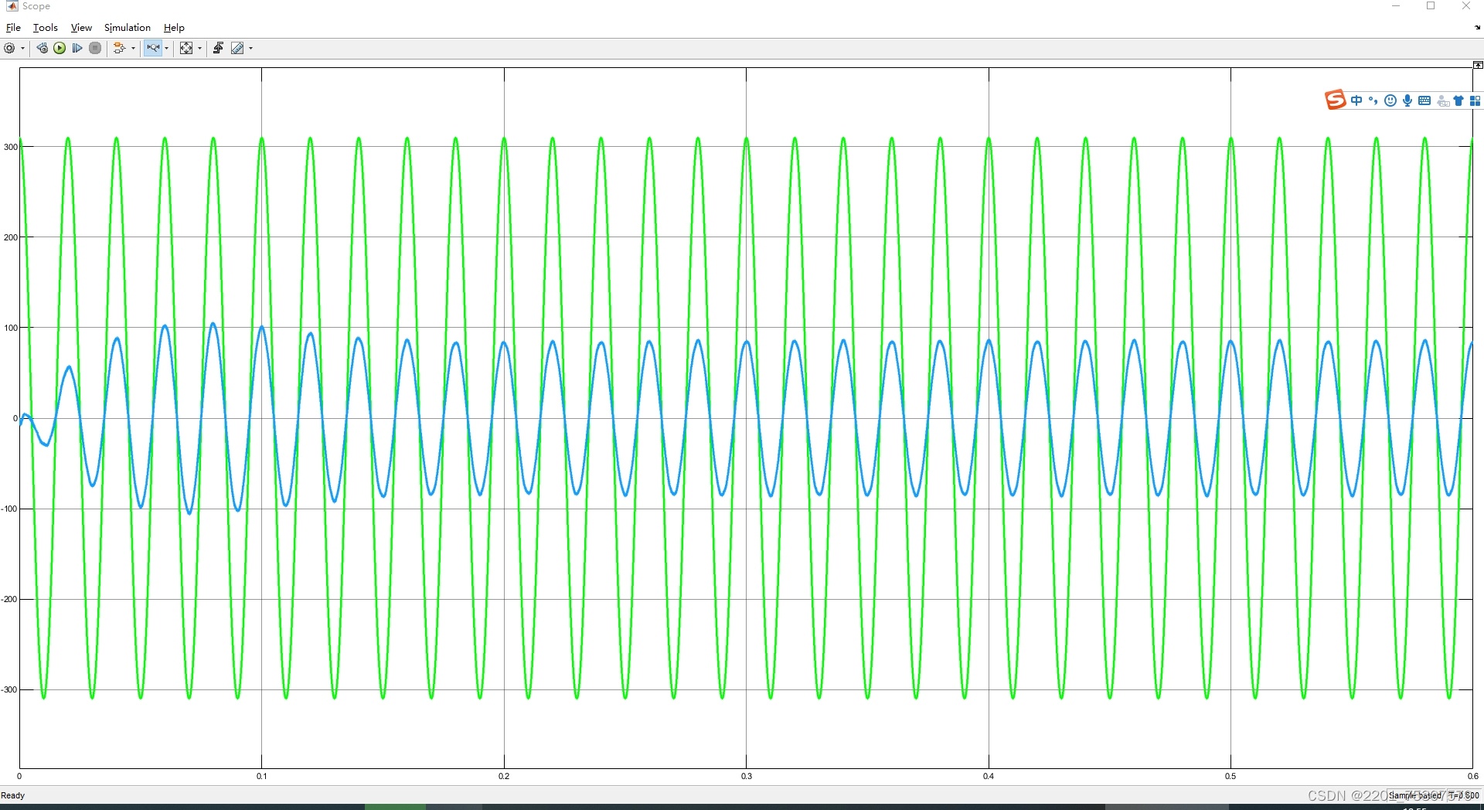Click the MATLAB icon in title bar

[12, 6]
